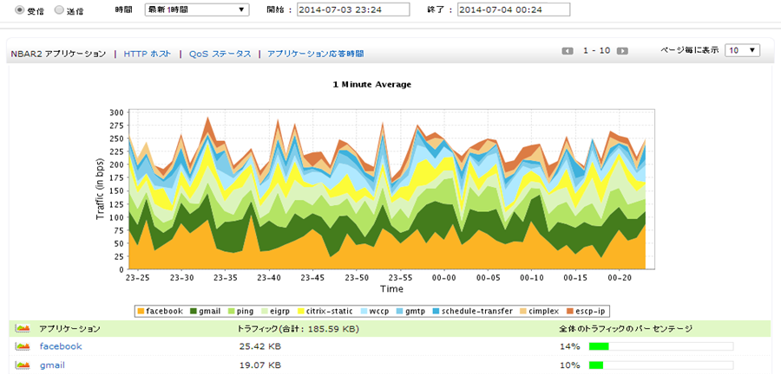Click escp-ip legend entry
Viewport: 781px width, 374px height.
pyautogui.click(x=586, y=312)
